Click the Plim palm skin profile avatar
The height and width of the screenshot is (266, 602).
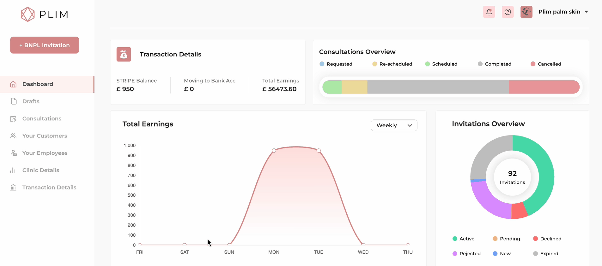click(x=526, y=12)
